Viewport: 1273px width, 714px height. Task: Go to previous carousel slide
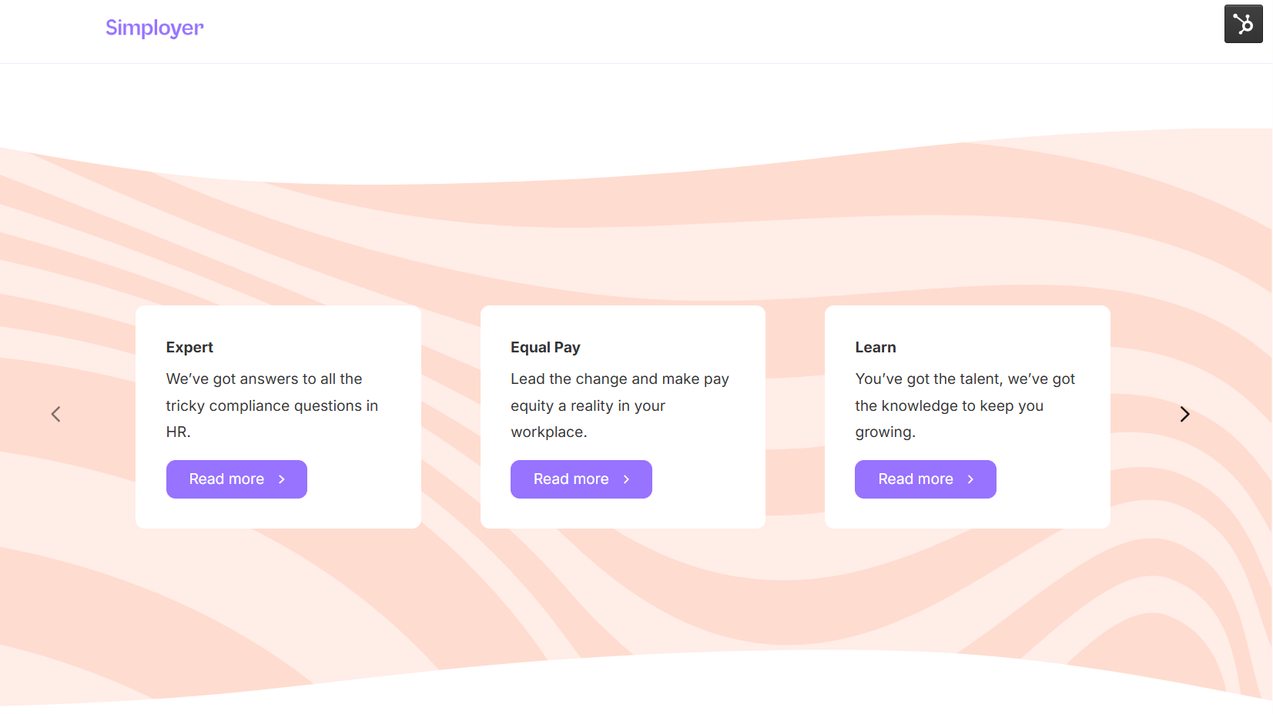click(x=55, y=414)
